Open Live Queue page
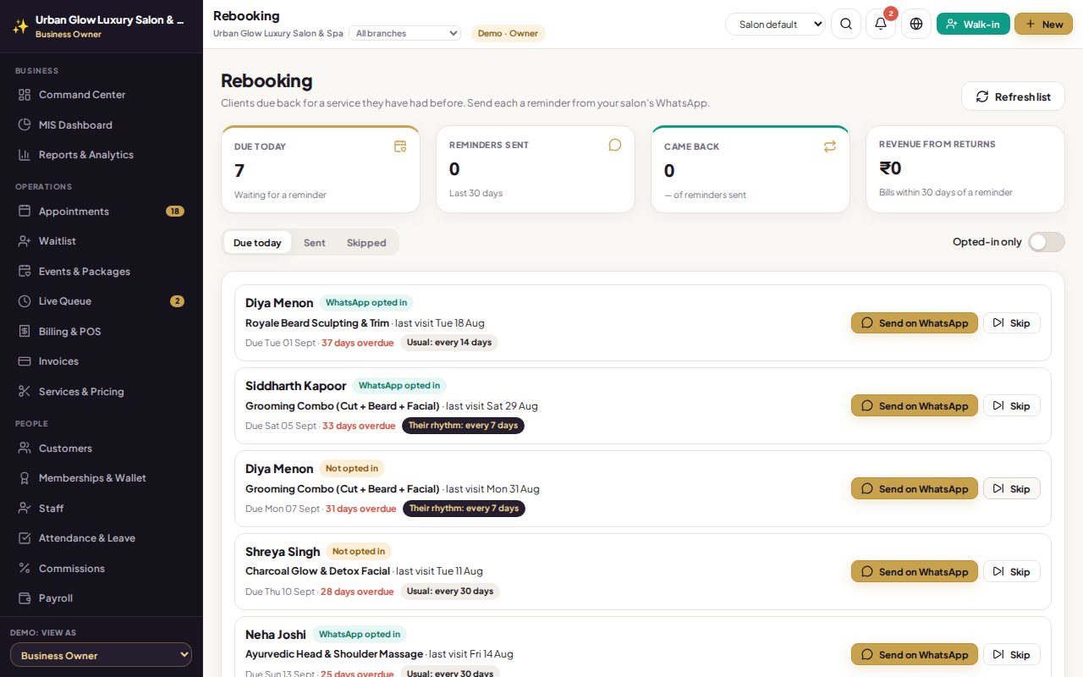Image resolution: width=1083 pixels, height=677 pixels. (x=102, y=301)
